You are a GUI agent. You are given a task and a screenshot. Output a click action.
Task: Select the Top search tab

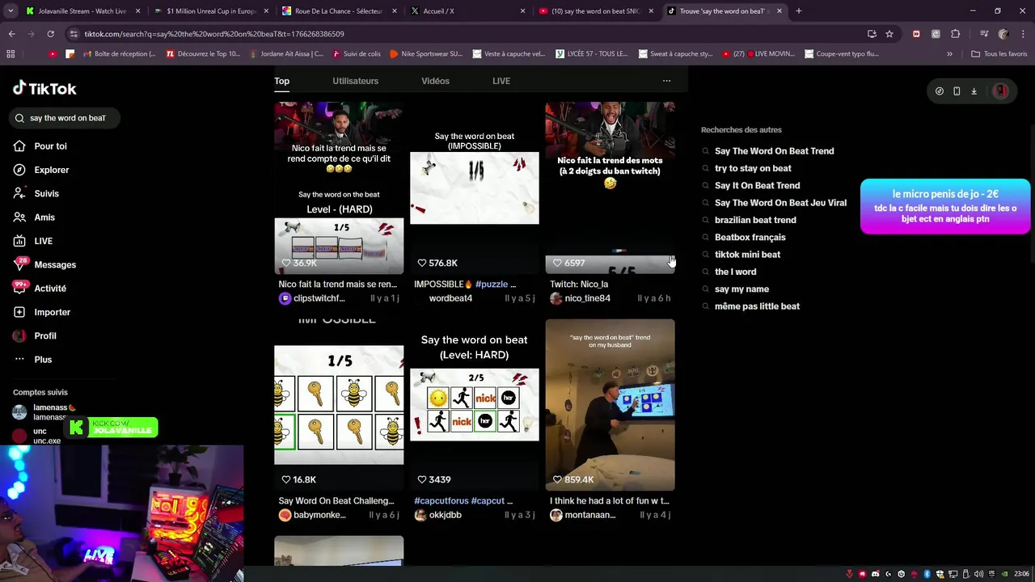coord(281,81)
